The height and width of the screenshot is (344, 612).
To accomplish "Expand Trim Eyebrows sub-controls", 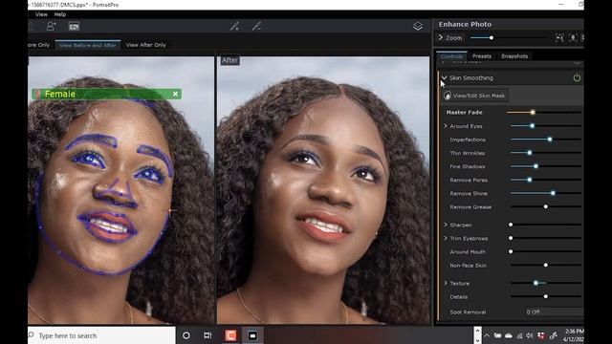I will [x=446, y=238].
